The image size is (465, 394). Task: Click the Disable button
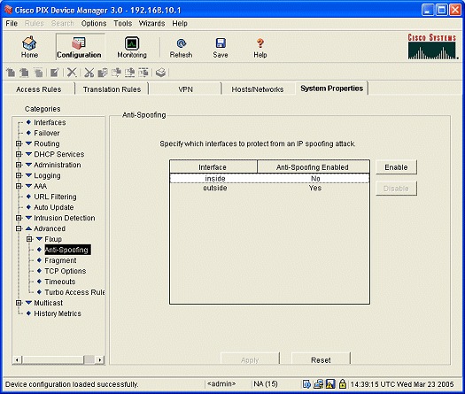[x=396, y=189]
